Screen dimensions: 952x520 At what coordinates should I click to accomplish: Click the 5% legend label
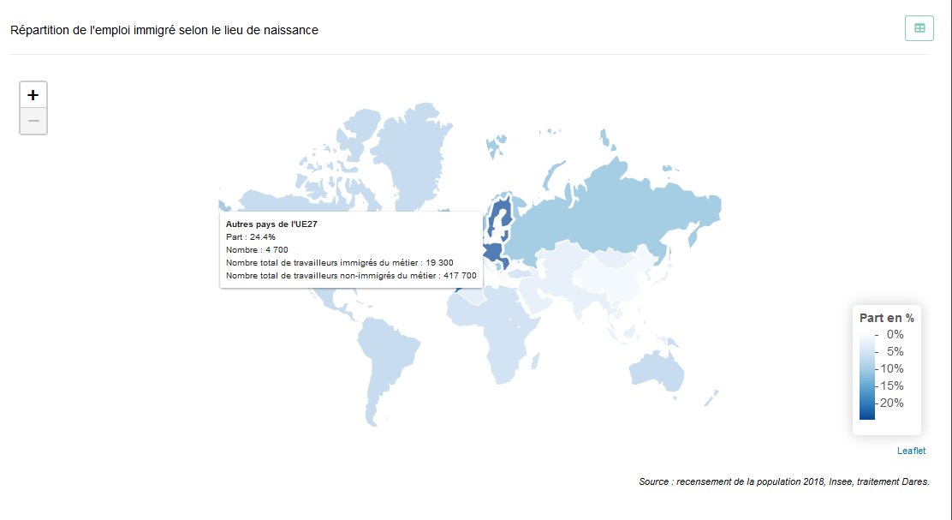coord(895,352)
